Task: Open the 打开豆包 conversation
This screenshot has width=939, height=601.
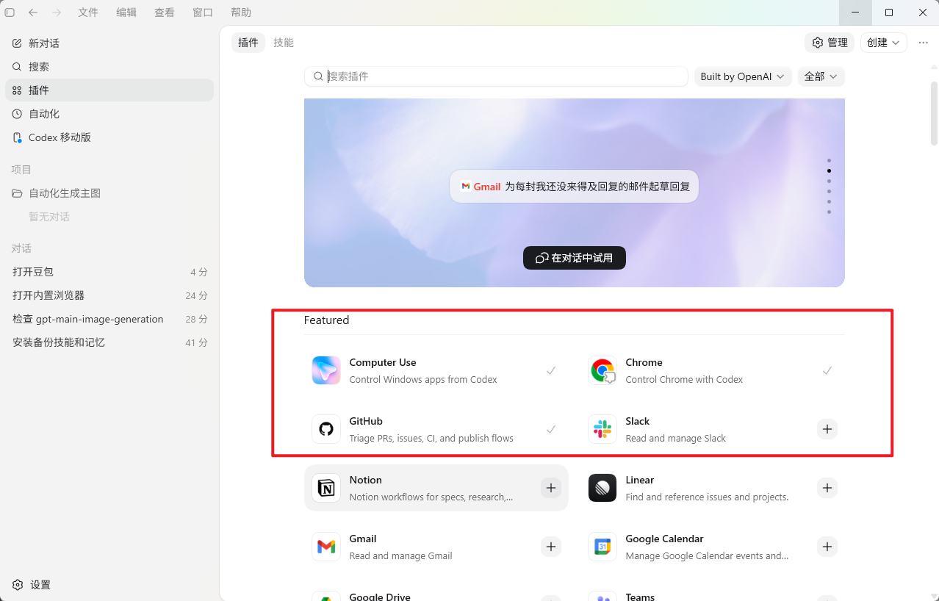Action: (109, 272)
